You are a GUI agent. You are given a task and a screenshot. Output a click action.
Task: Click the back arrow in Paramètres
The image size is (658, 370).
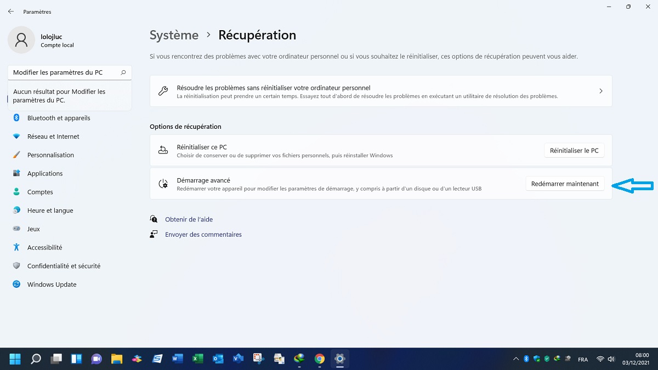(x=11, y=12)
